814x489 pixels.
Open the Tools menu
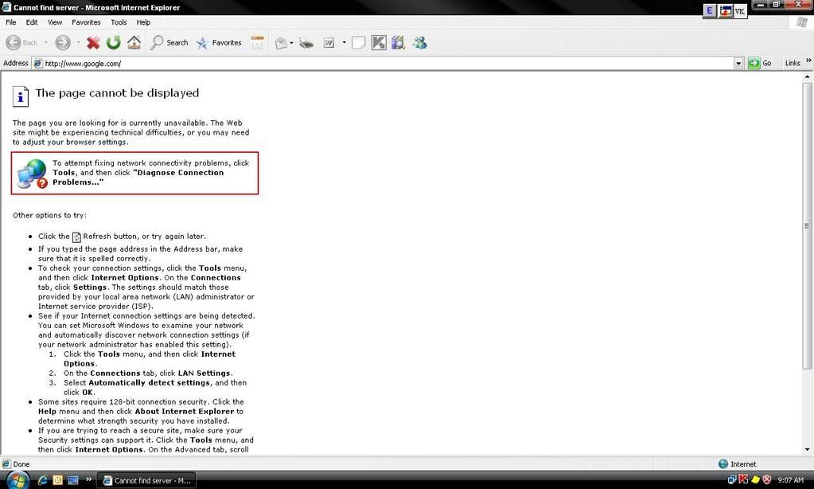[x=119, y=22]
